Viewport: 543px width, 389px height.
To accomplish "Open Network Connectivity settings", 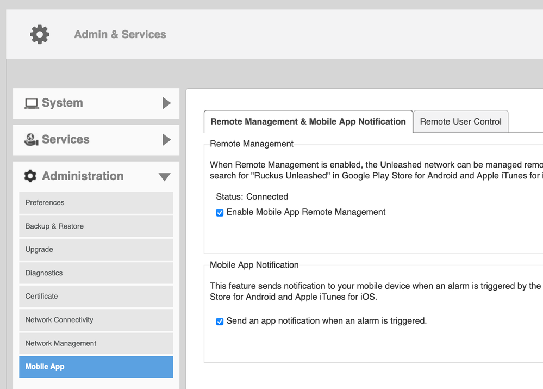I will (x=96, y=320).
